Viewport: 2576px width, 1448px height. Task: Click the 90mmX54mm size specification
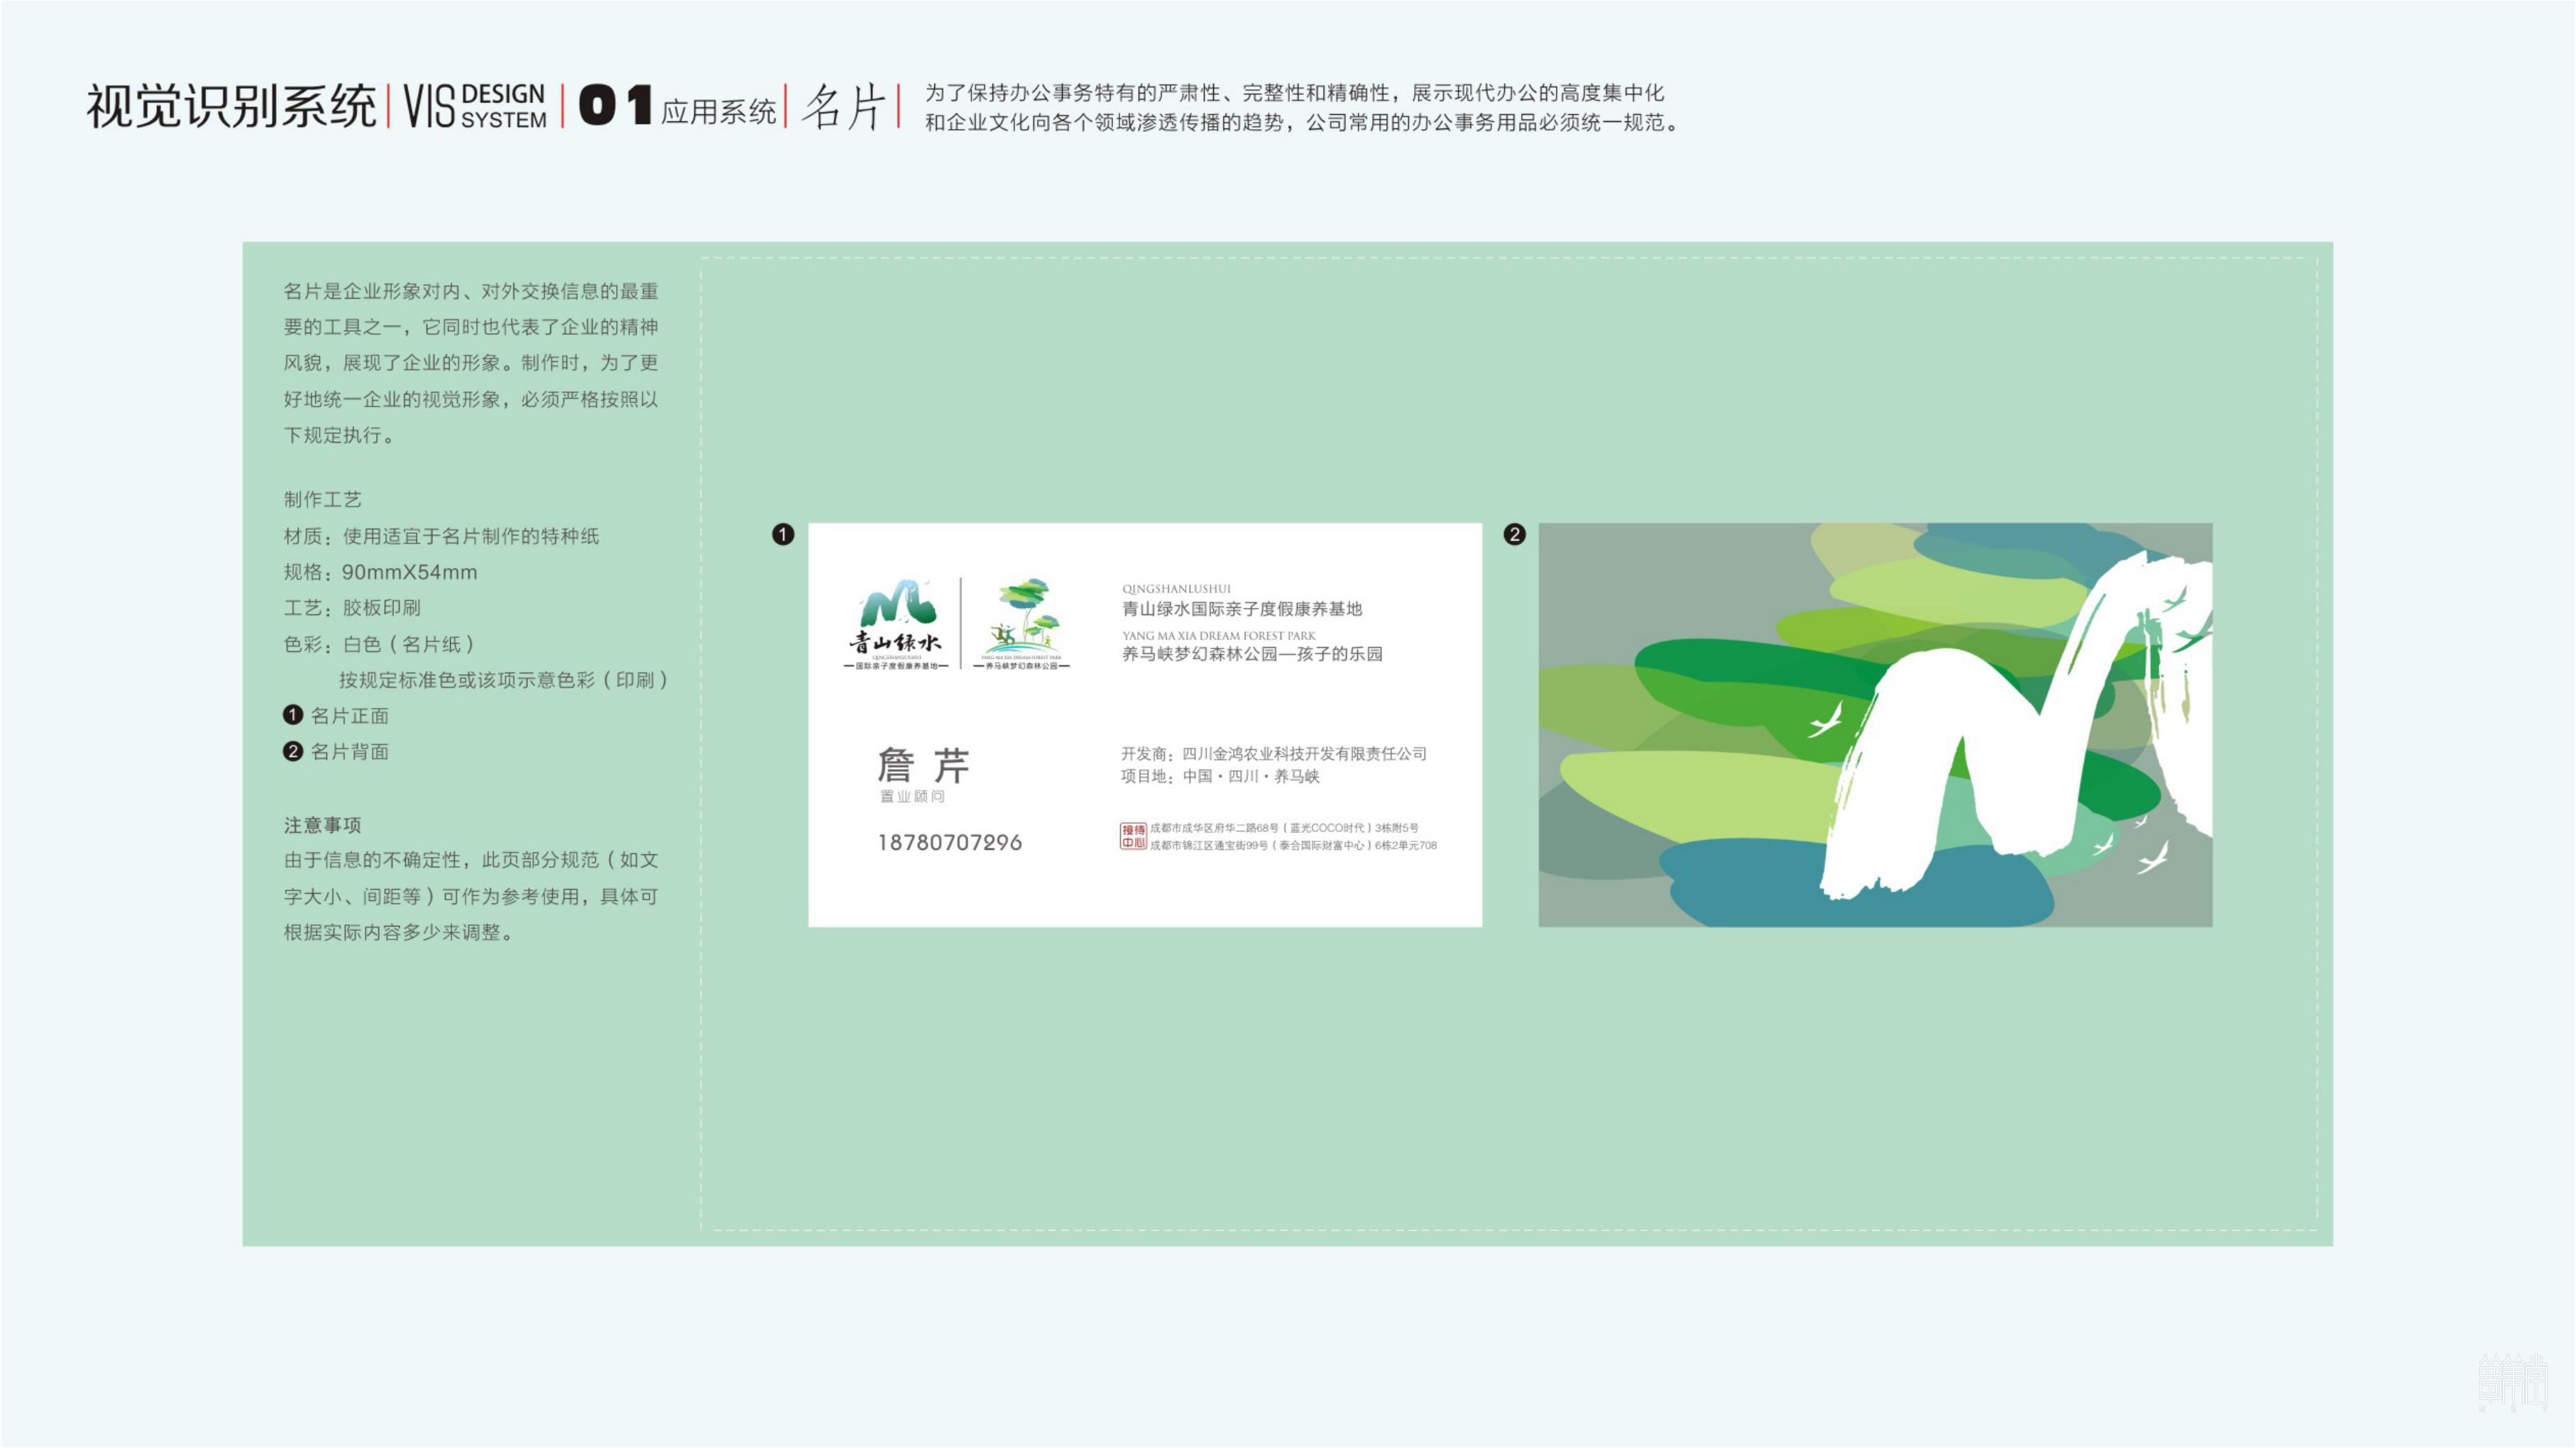coord(409,573)
